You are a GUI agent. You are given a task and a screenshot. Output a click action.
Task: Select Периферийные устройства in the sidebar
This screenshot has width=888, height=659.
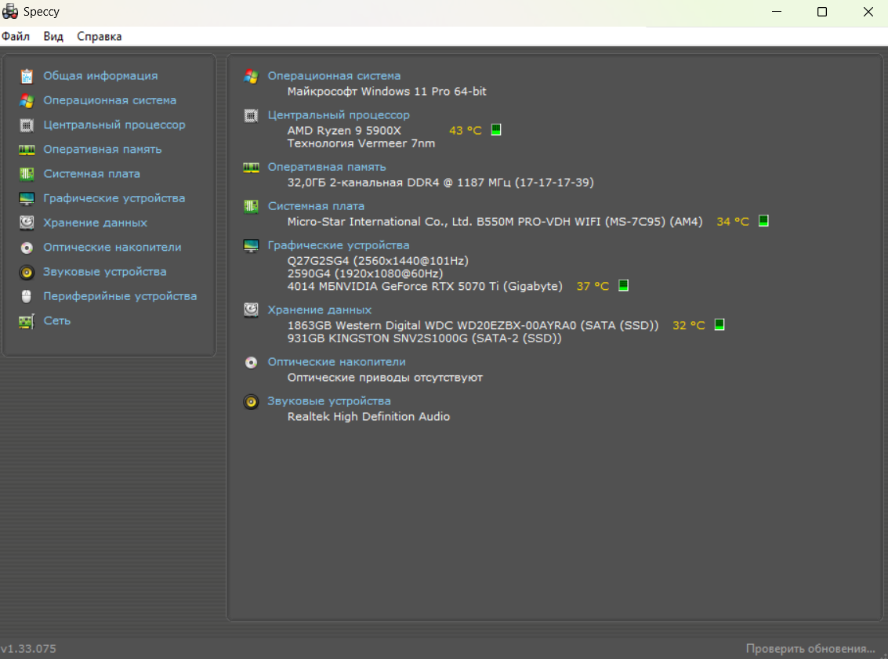120,296
